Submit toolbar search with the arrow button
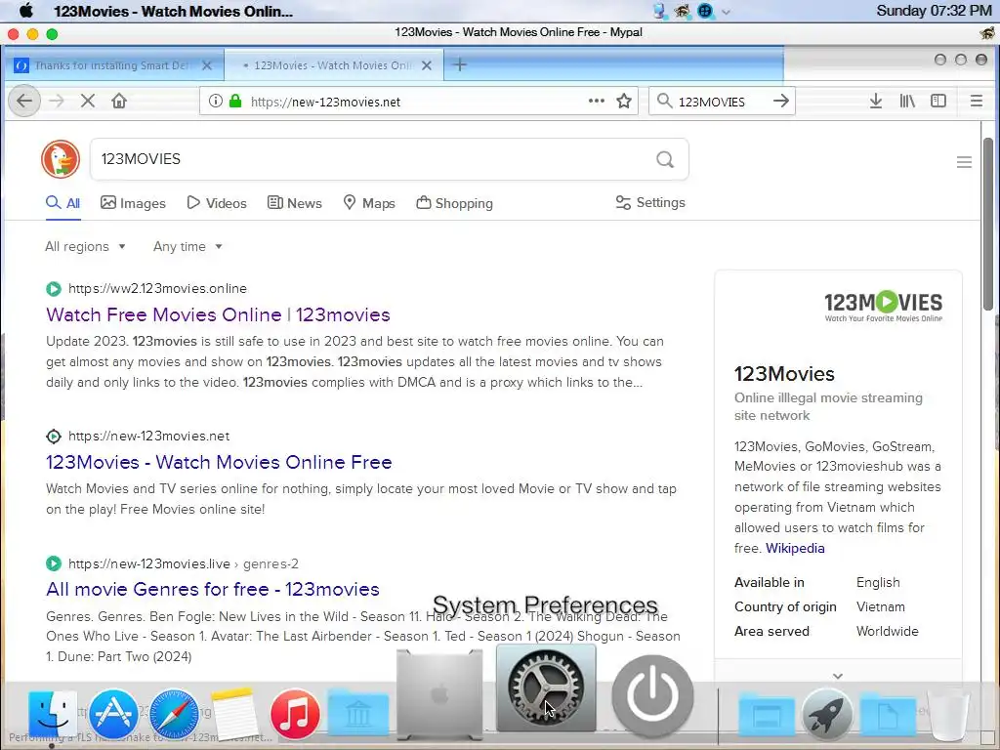 click(780, 101)
